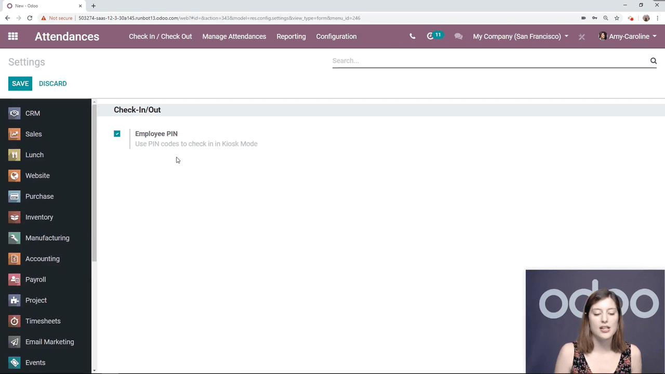
Task: Click the sidebar scroll down arrow
Action: [x=94, y=370]
